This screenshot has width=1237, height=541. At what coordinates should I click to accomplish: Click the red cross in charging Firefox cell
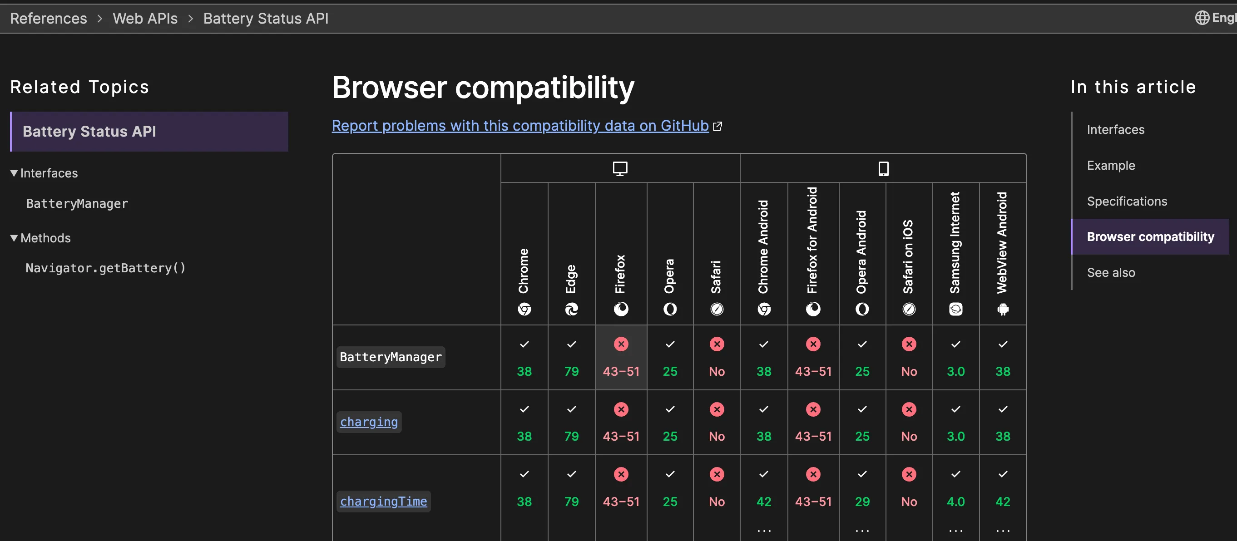pos(621,409)
